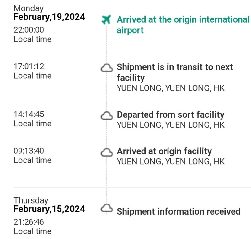This screenshot has width=251, height=239.
Task: Open the Arrived at origin facility event
Action: [x=164, y=151]
